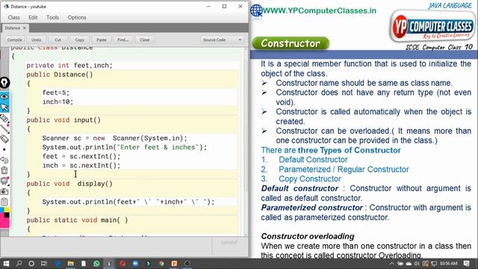
Task: Click the Paste toolbar button
Action: (x=102, y=40)
